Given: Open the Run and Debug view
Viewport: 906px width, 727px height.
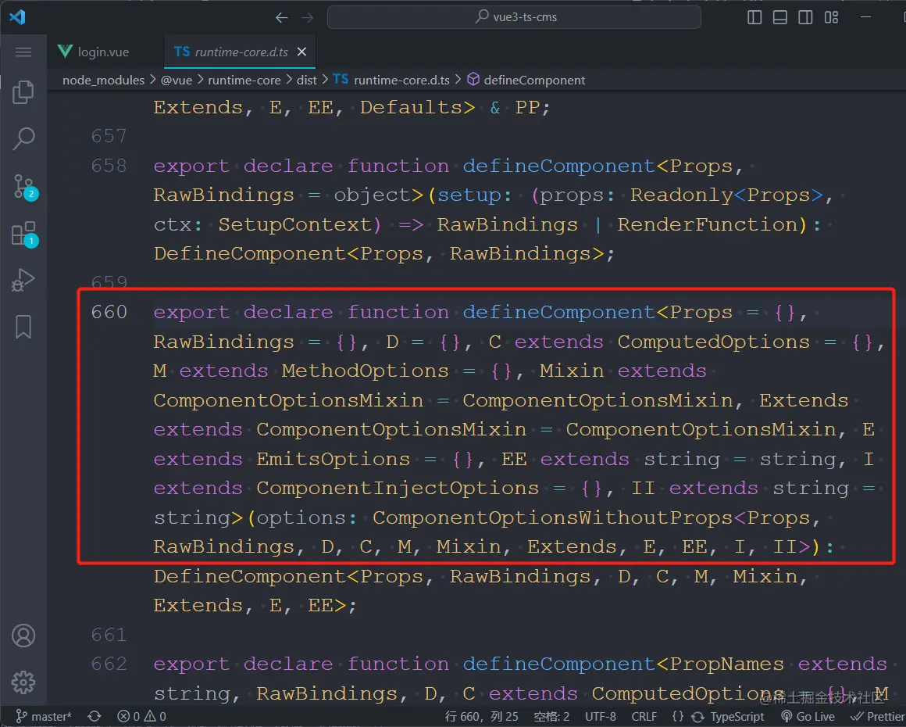Looking at the screenshot, I should (23, 281).
